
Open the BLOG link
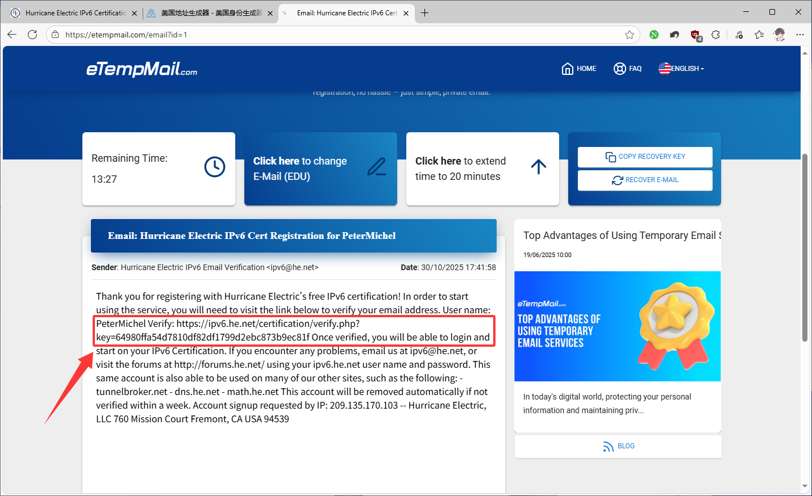[618, 446]
